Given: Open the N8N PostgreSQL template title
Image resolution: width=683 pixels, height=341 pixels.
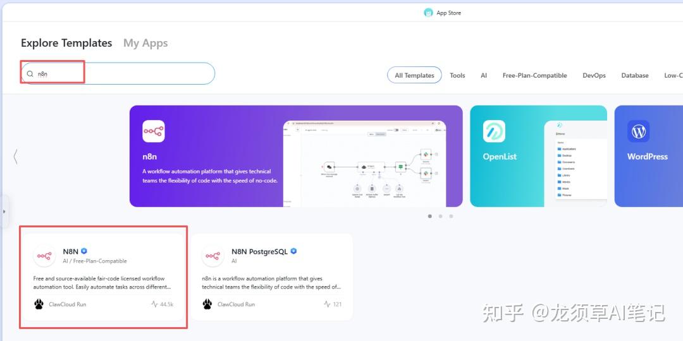Looking at the screenshot, I should click(x=260, y=251).
